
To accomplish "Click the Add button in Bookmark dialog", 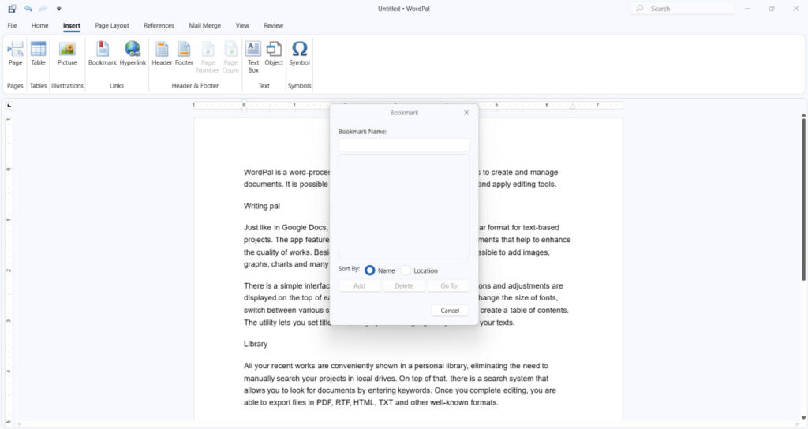I will coord(359,285).
